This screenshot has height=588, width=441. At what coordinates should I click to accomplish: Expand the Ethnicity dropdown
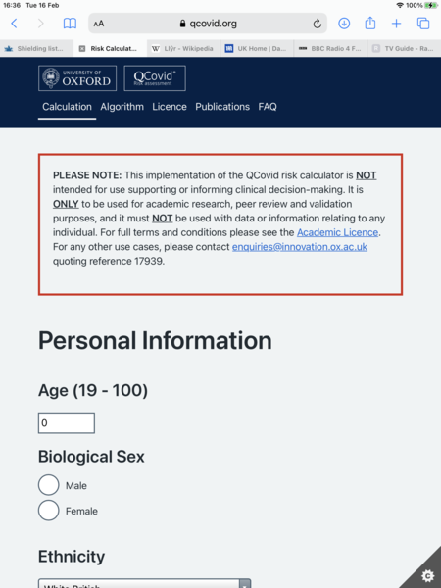point(144,583)
